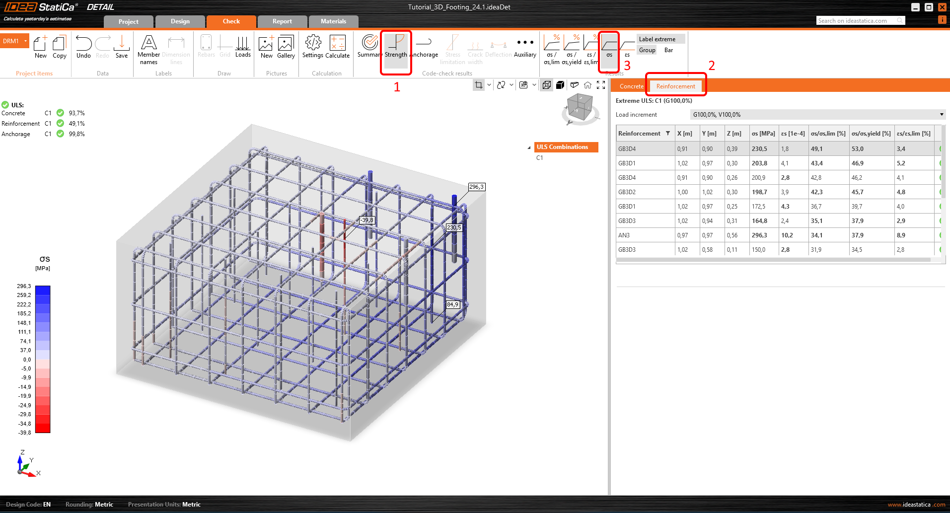950x513 pixels.
Task: Toggle Loads display in Draw group
Action: click(243, 47)
